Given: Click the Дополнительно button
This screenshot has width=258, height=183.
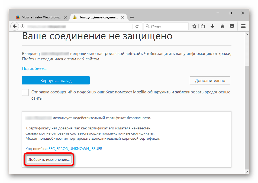Looking at the screenshot, I should tap(210, 81).
